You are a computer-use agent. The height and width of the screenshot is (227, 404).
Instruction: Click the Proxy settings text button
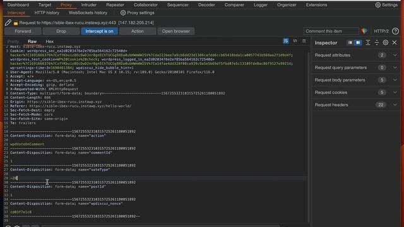click(x=141, y=13)
